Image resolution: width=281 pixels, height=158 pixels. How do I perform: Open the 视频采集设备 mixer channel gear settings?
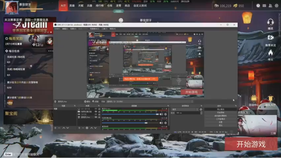tap(165, 123)
